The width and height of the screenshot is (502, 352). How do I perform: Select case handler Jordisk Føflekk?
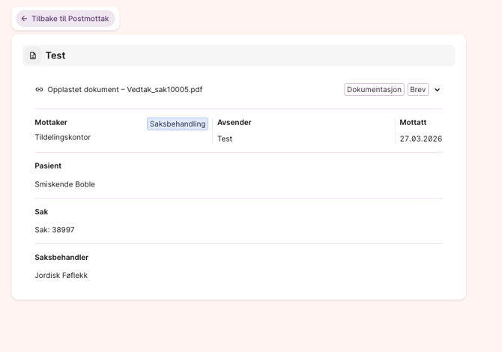61,276
